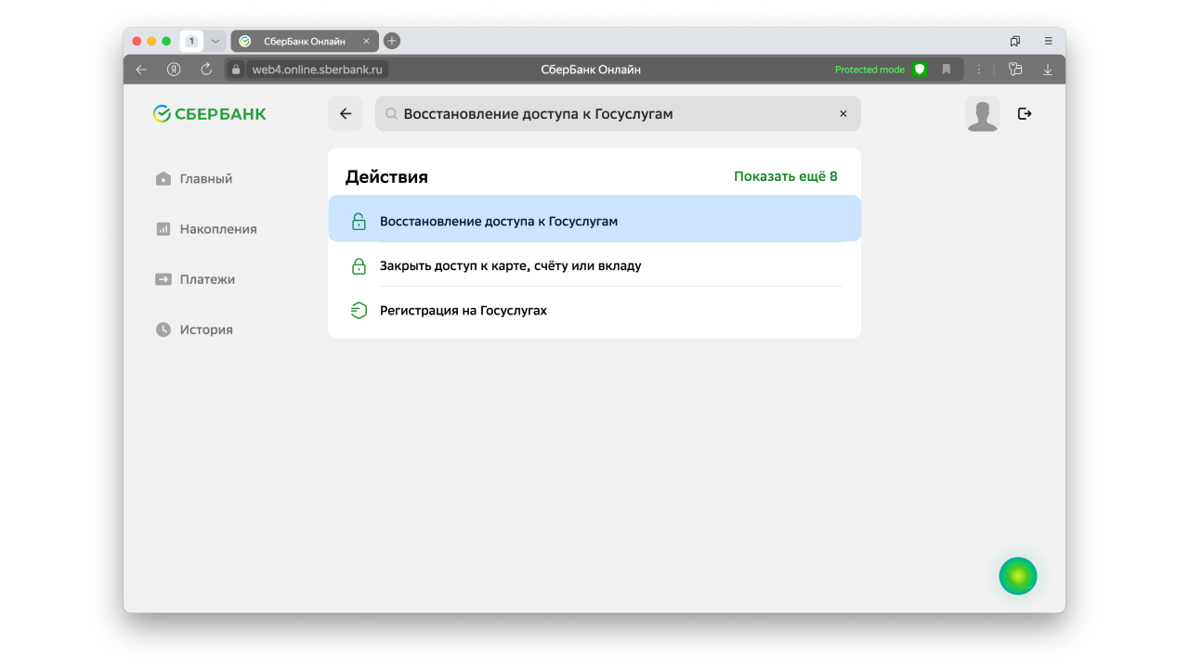Open the green assistant bubble

click(1017, 576)
